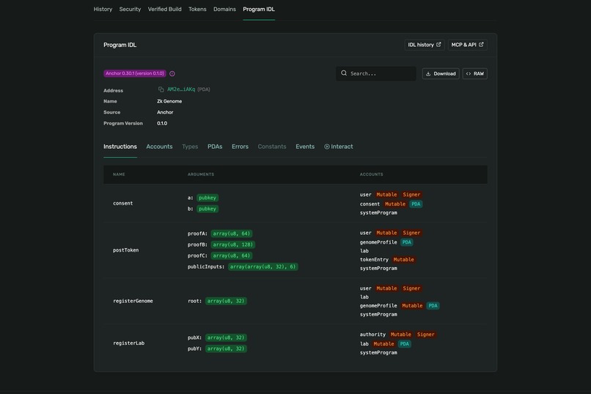Open the AM2e...iAKq address link
This screenshot has width=591, height=394.
181,90
